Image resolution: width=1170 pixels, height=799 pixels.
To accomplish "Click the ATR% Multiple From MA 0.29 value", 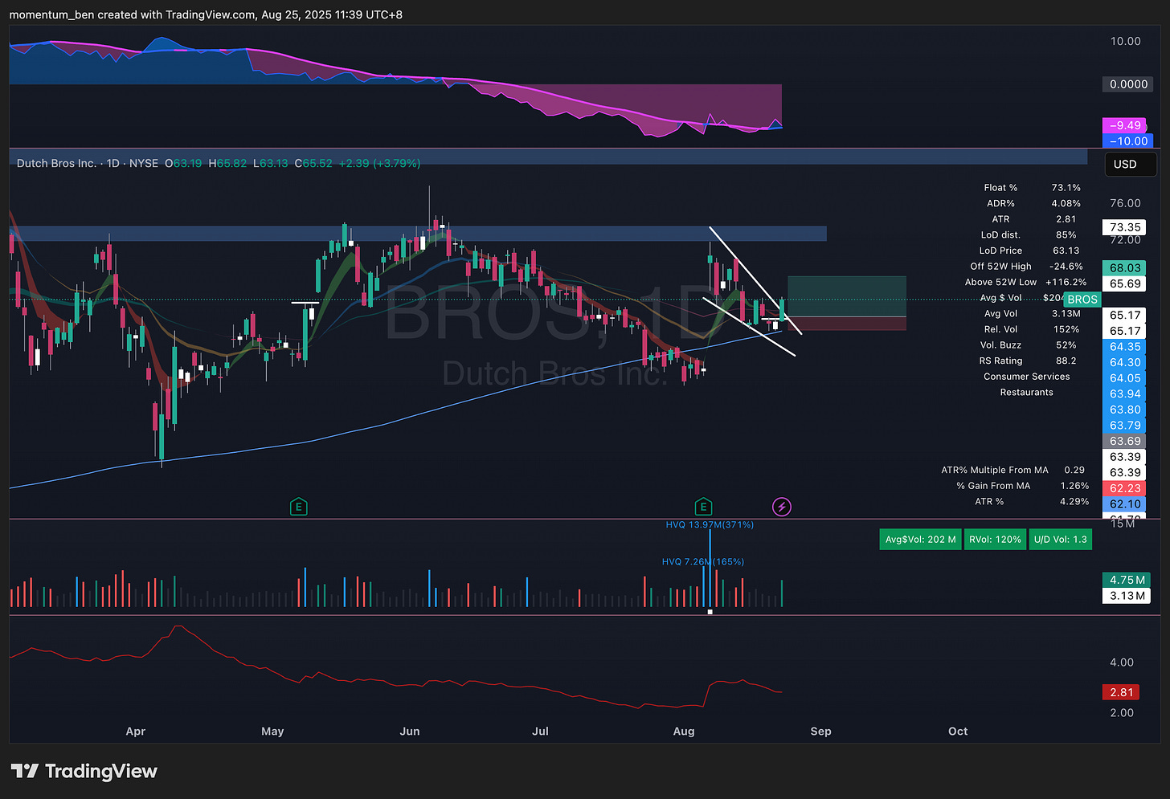I will [1074, 470].
